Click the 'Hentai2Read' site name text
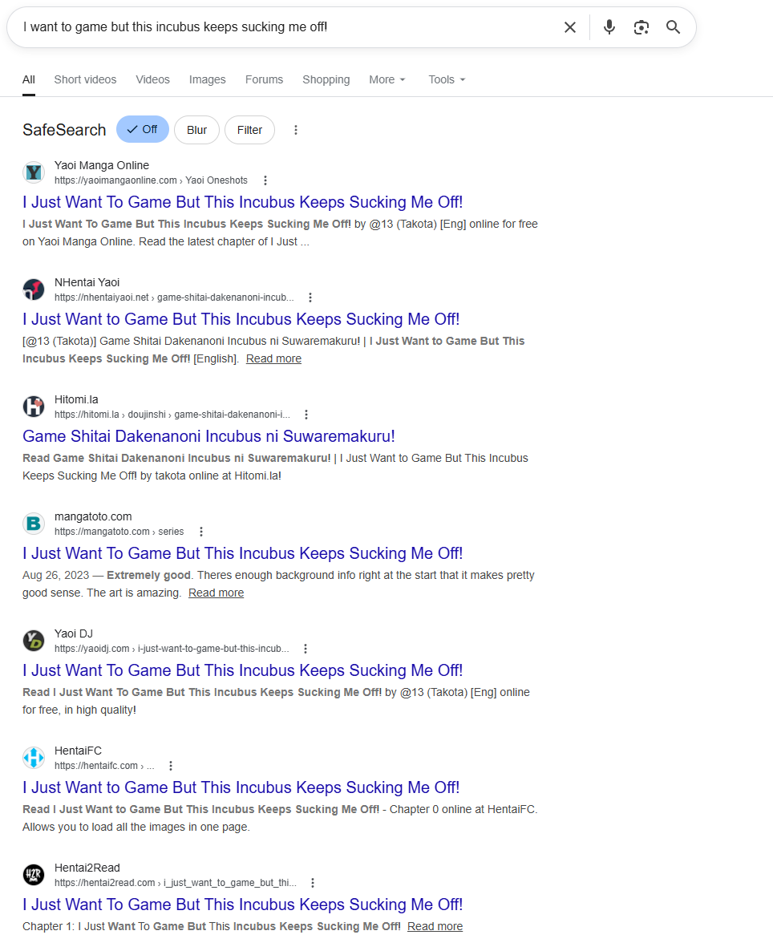Viewport: 773px width, 943px height. tap(87, 868)
